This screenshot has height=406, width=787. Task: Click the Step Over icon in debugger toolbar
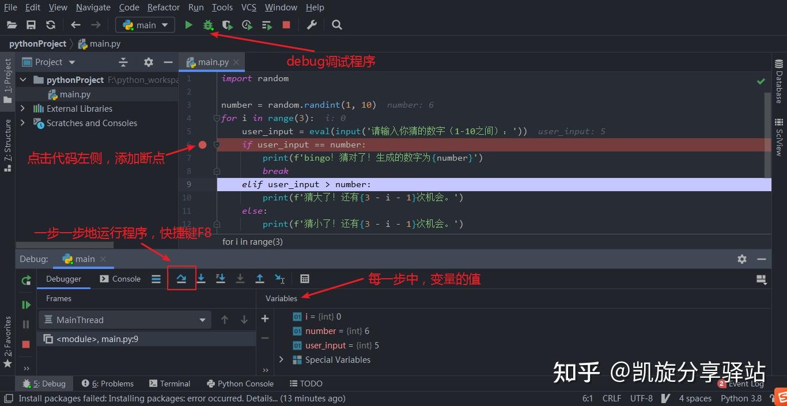(181, 279)
